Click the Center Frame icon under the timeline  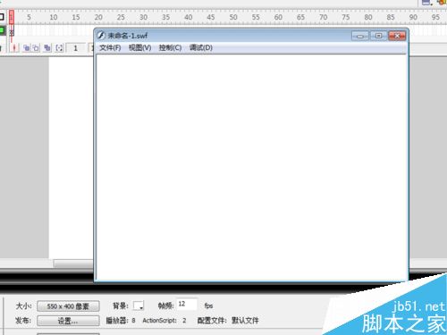14,47
